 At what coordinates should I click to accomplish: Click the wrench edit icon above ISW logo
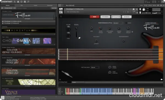[61, 9]
